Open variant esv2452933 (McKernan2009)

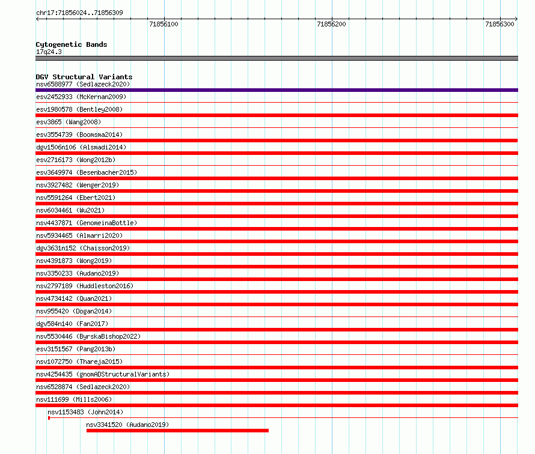(81, 97)
